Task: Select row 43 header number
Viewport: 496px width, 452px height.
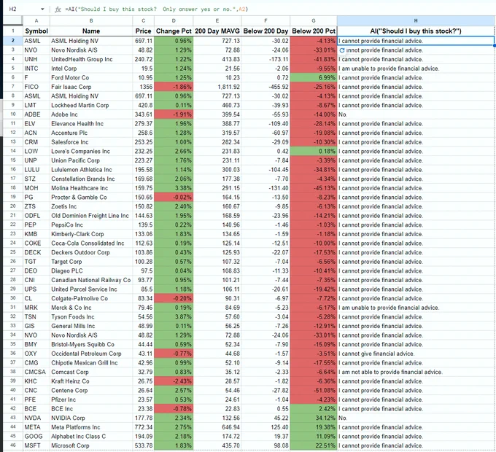Action: pos(13,418)
